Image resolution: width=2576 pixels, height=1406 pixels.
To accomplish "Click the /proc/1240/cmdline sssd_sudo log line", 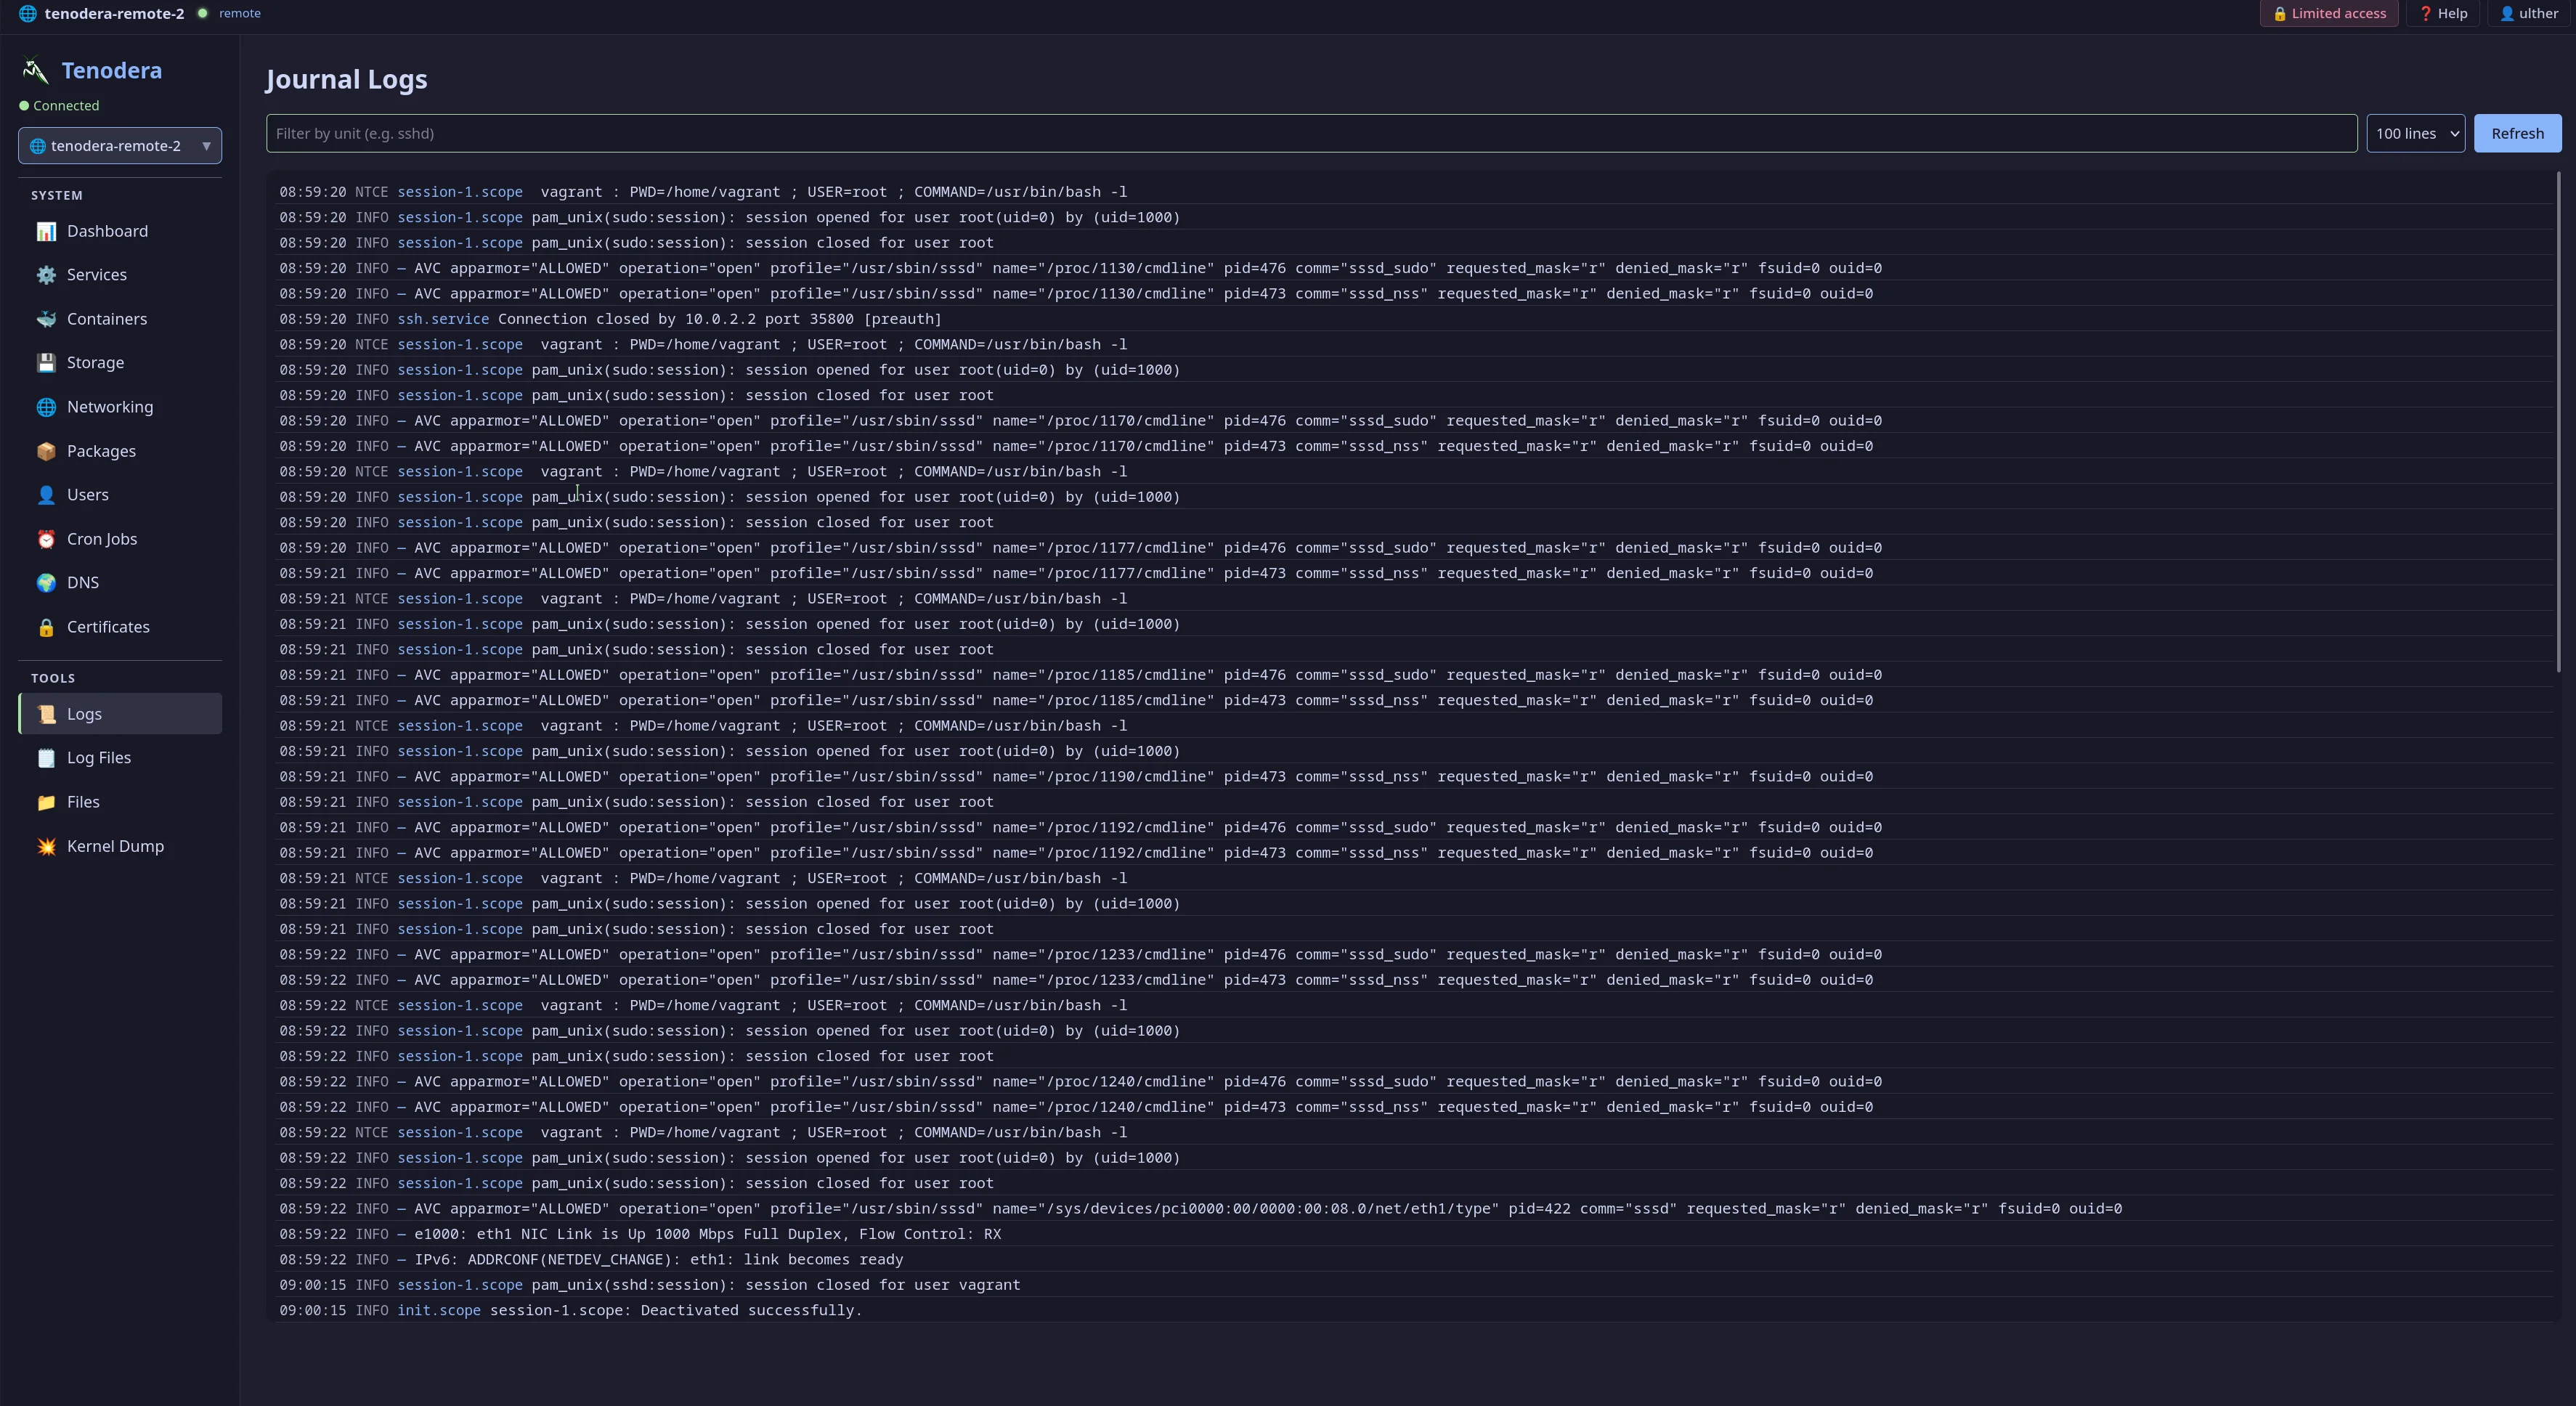I will click(1414, 1081).
